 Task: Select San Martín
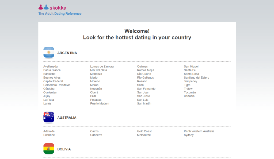(144, 103)
